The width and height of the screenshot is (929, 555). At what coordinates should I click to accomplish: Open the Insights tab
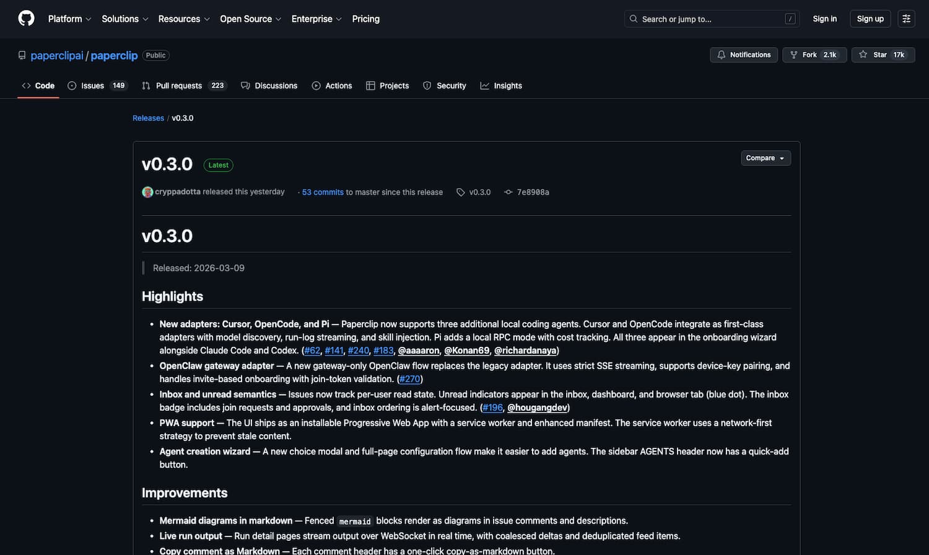501,85
